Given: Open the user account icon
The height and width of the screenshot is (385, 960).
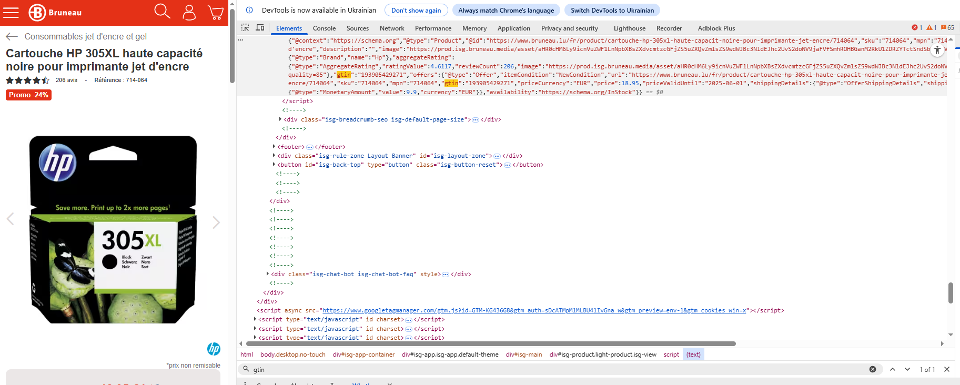Looking at the screenshot, I should click(189, 12).
